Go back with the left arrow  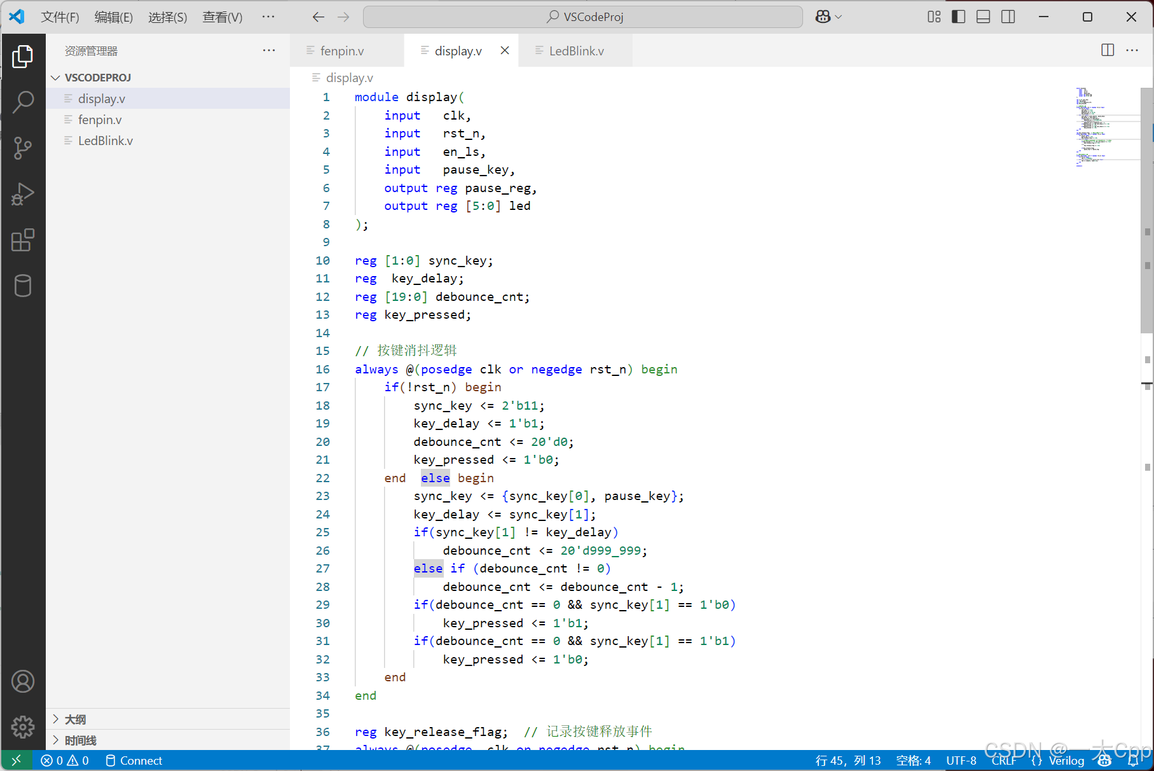pos(319,17)
